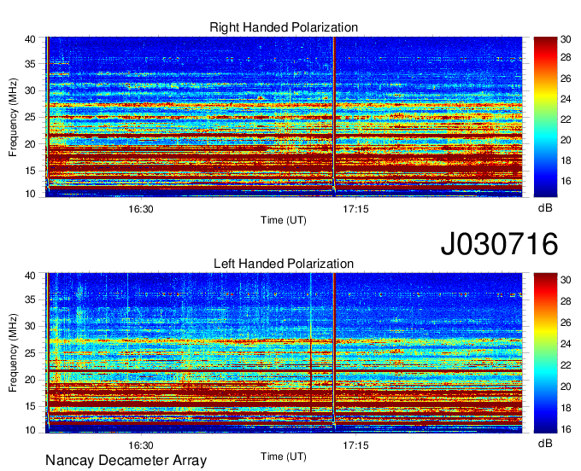Viewport: 581px width, 471px height.
Task: Click the 20 MHz tick on Left Handed plot
Action: (x=30, y=380)
